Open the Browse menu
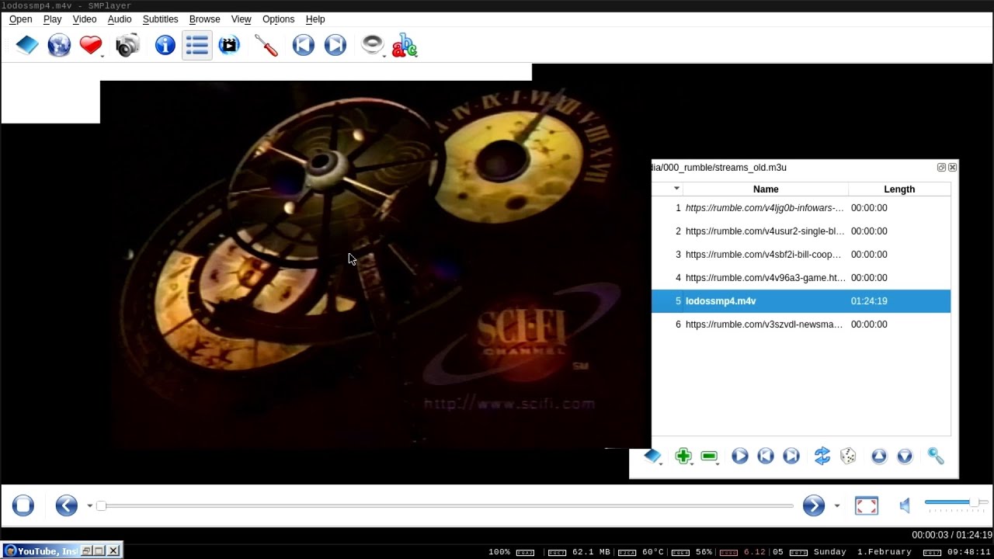This screenshot has width=994, height=559. (x=204, y=19)
